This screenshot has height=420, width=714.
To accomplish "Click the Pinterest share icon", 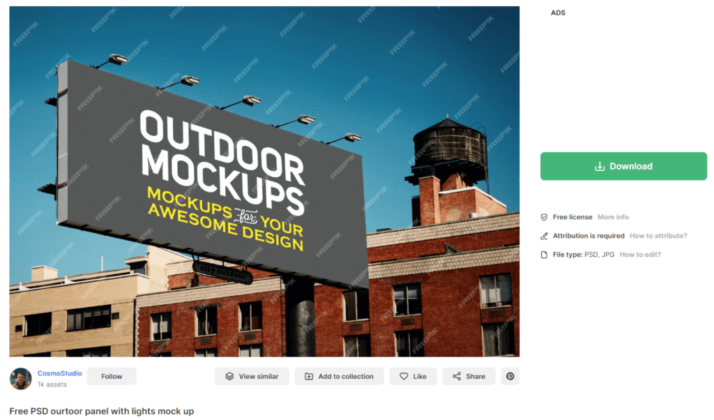I will pos(510,376).
